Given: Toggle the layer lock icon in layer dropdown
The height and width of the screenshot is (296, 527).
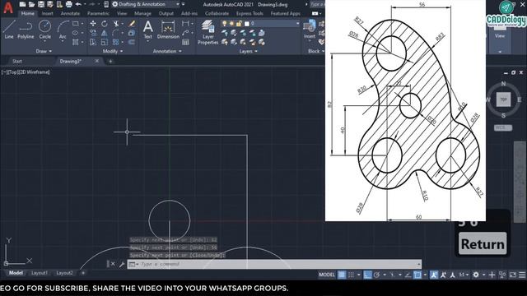Looking at the screenshot, I should 239,24.
